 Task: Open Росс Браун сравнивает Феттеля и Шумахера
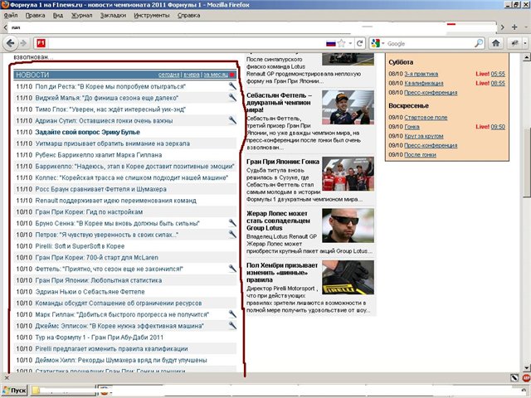point(101,189)
